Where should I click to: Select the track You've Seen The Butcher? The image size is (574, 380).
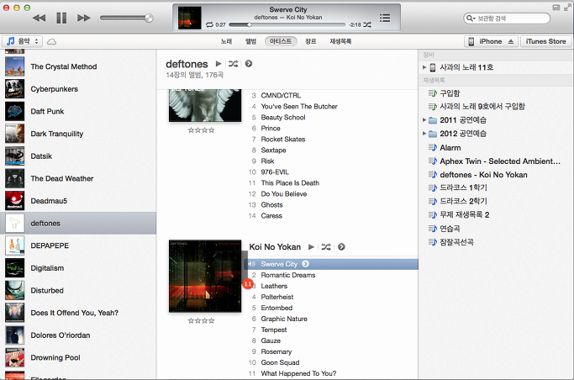(299, 106)
